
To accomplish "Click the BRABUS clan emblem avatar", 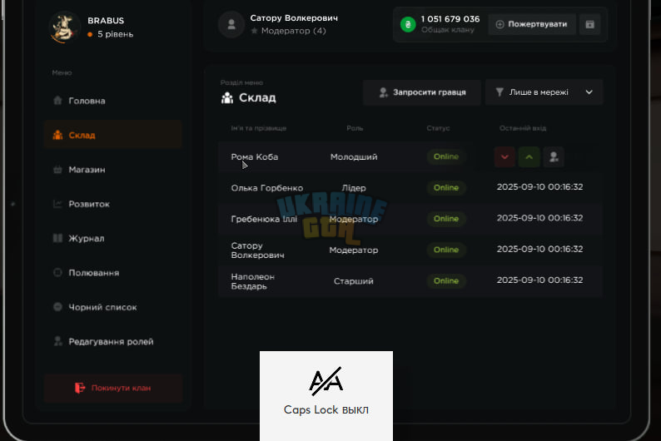I will point(63,27).
